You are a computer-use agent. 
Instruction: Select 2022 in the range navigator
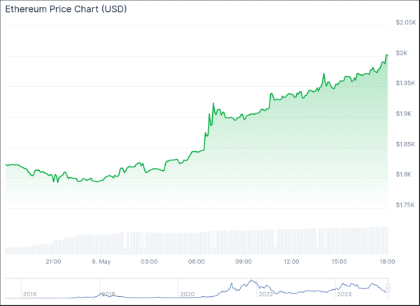(266, 295)
